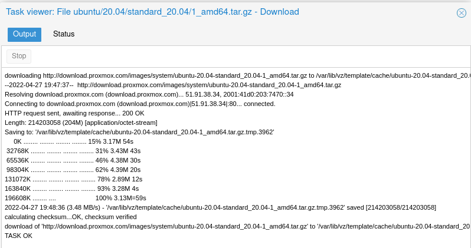Click the 131072K 78% progress line
This screenshot has height=248, width=471.
(x=73, y=179)
